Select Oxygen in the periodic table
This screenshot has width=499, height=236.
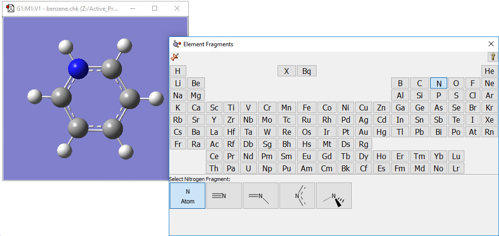tap(456, 83)
